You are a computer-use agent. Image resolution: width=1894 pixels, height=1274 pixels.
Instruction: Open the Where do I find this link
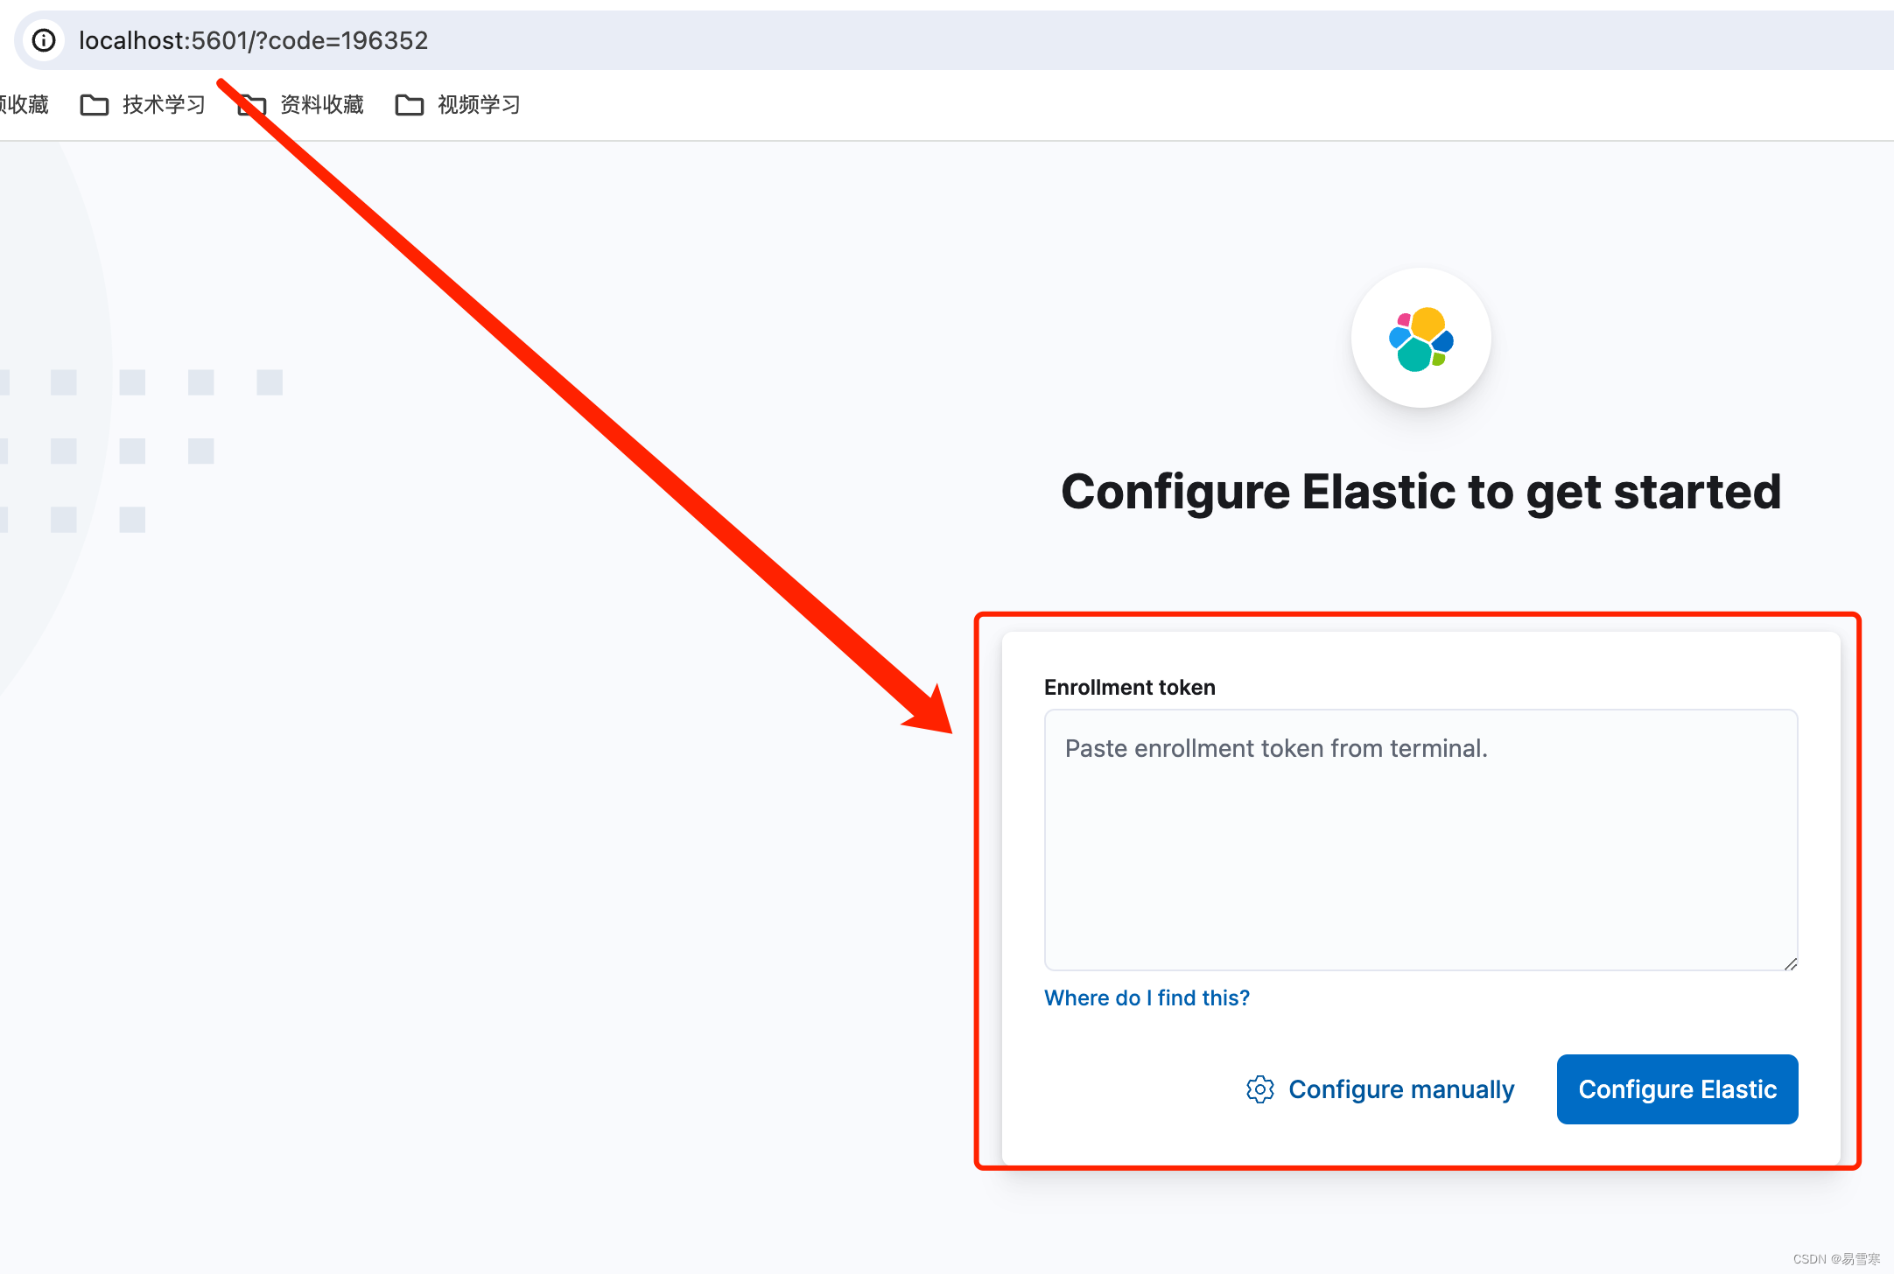tap(1147, 997)
